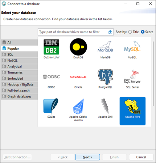Open the NoSQL category
The image size is (156, 163).
tap(19, 60)
